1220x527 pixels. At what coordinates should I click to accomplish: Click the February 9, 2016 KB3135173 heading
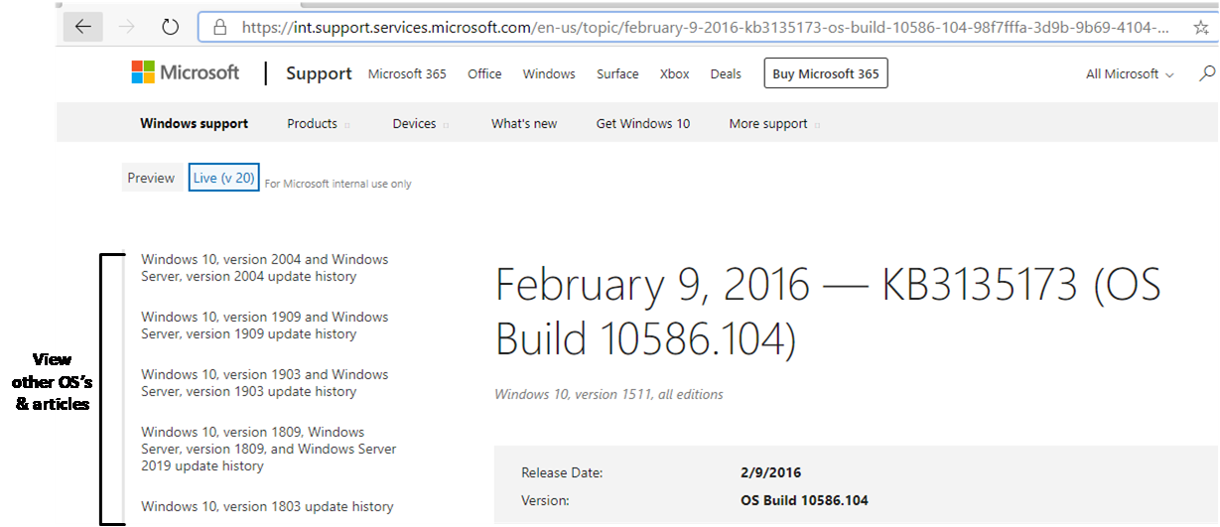coord(828,313)
